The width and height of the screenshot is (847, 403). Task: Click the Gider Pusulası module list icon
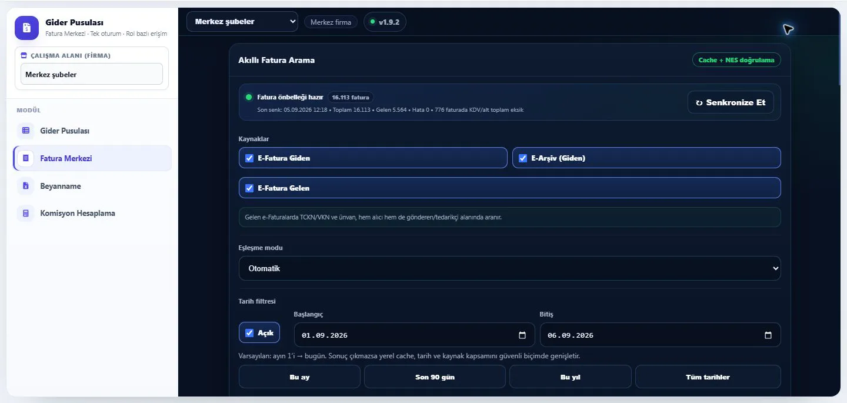click(x=25, y=131)
